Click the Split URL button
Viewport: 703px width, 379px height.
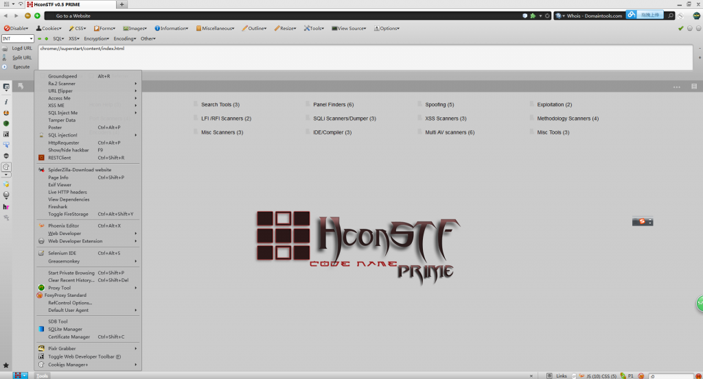pos(17,58)
